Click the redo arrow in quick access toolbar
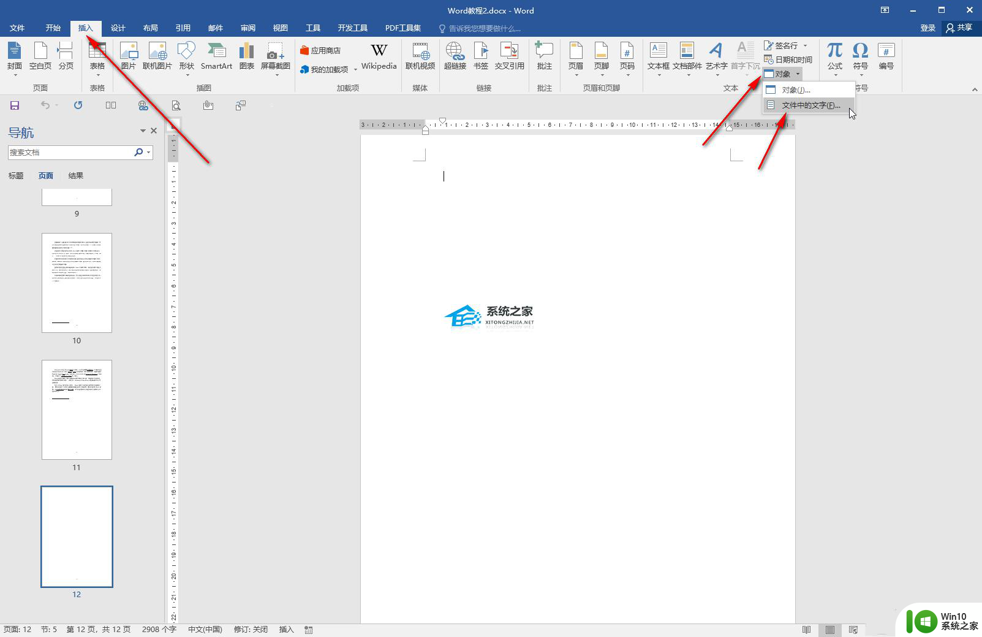 [78, 105]
